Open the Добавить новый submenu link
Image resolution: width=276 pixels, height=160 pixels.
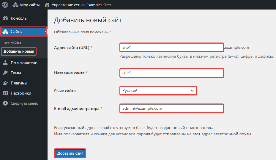click(x=19, y=51)
